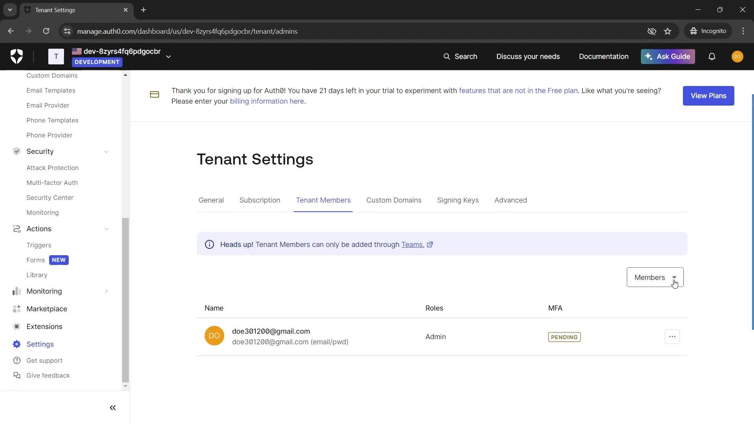754x424 pixels.
Task: Open Chrome three-dot menu
Action: tap(743, 31)
